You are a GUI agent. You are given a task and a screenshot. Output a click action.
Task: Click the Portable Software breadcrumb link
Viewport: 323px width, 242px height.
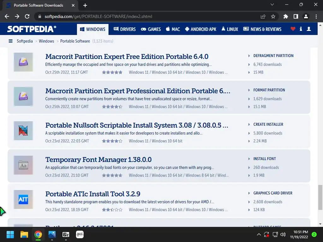pyautogui.click(x=75, y=41)
